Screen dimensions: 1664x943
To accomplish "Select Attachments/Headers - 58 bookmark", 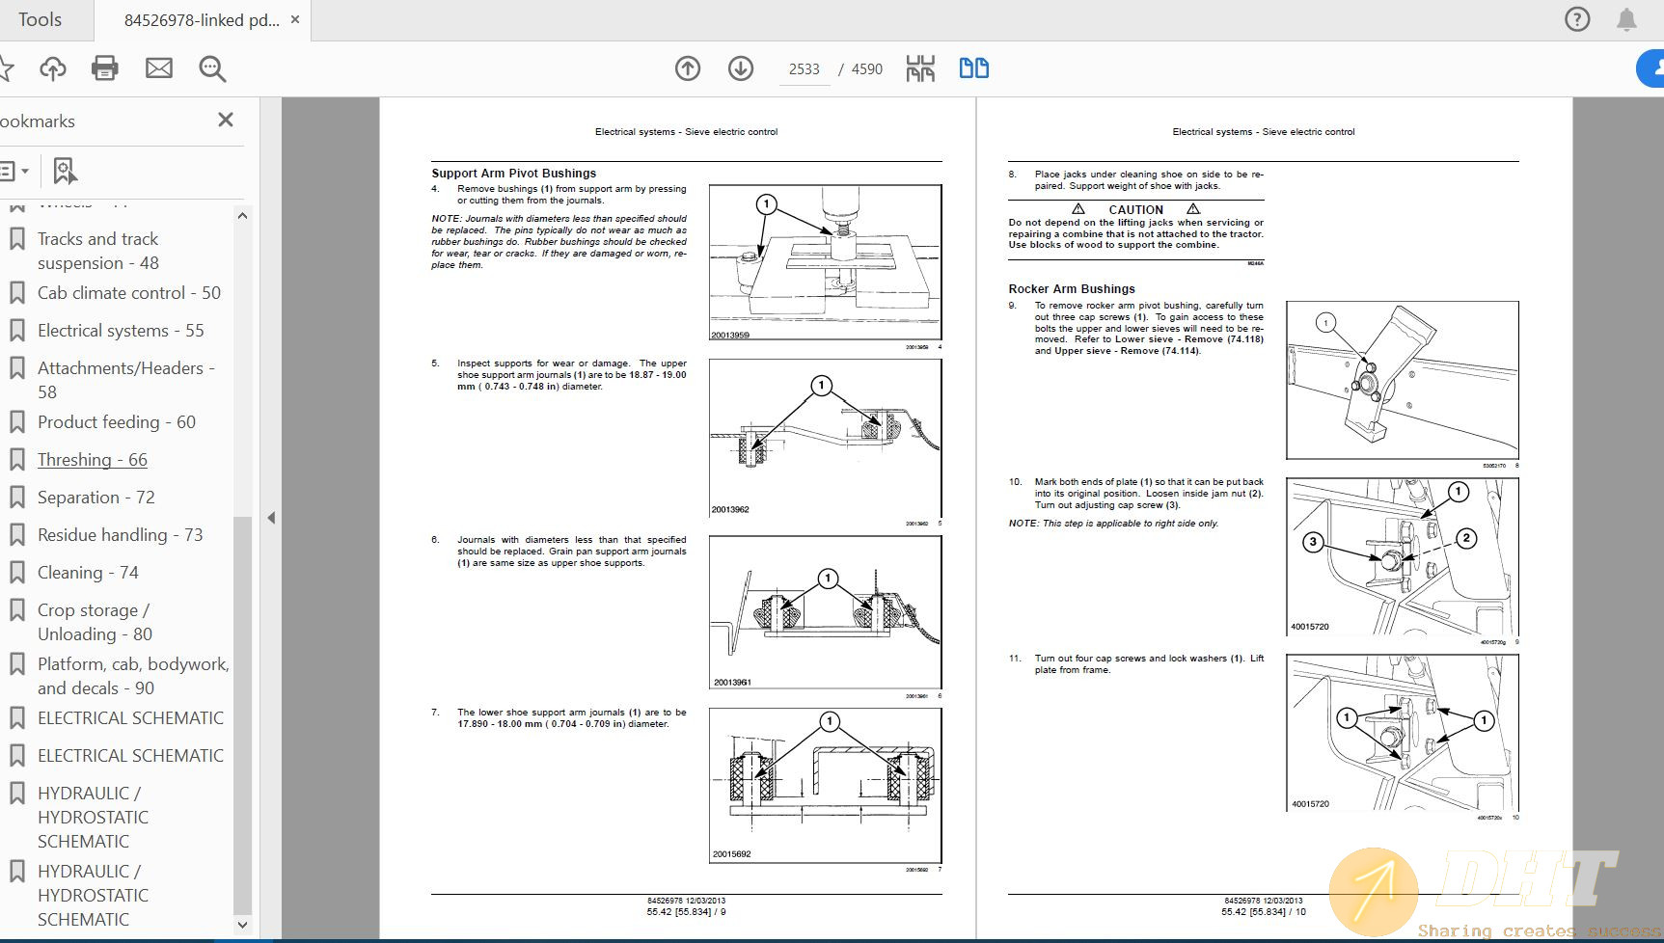I will tap(126, 380).
